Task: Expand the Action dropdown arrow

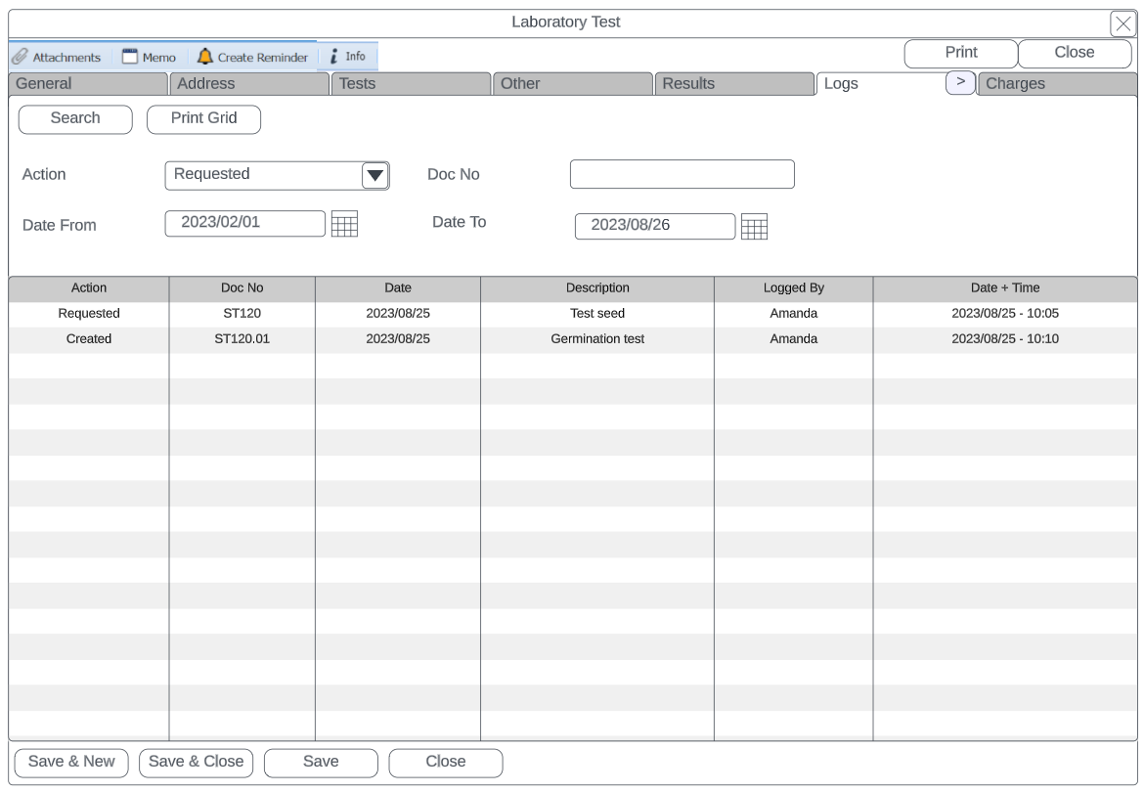Action: (375, 176)
